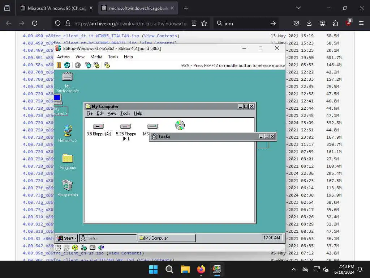The image size is (370, 278).
Task: Send Ctrl+Alt+Esc via the 86Box toolbar icon
Action: [x=96, y=65]
